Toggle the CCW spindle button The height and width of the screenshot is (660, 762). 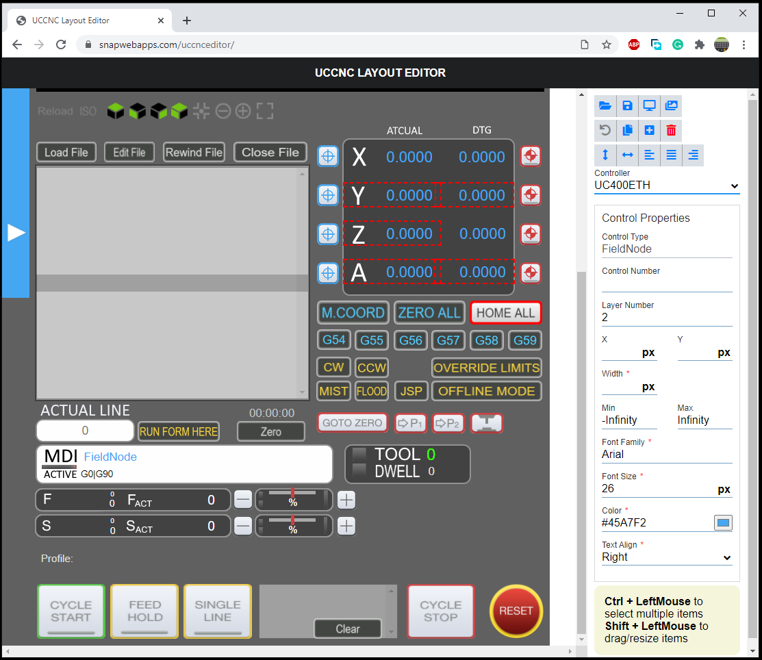(372, 368)
